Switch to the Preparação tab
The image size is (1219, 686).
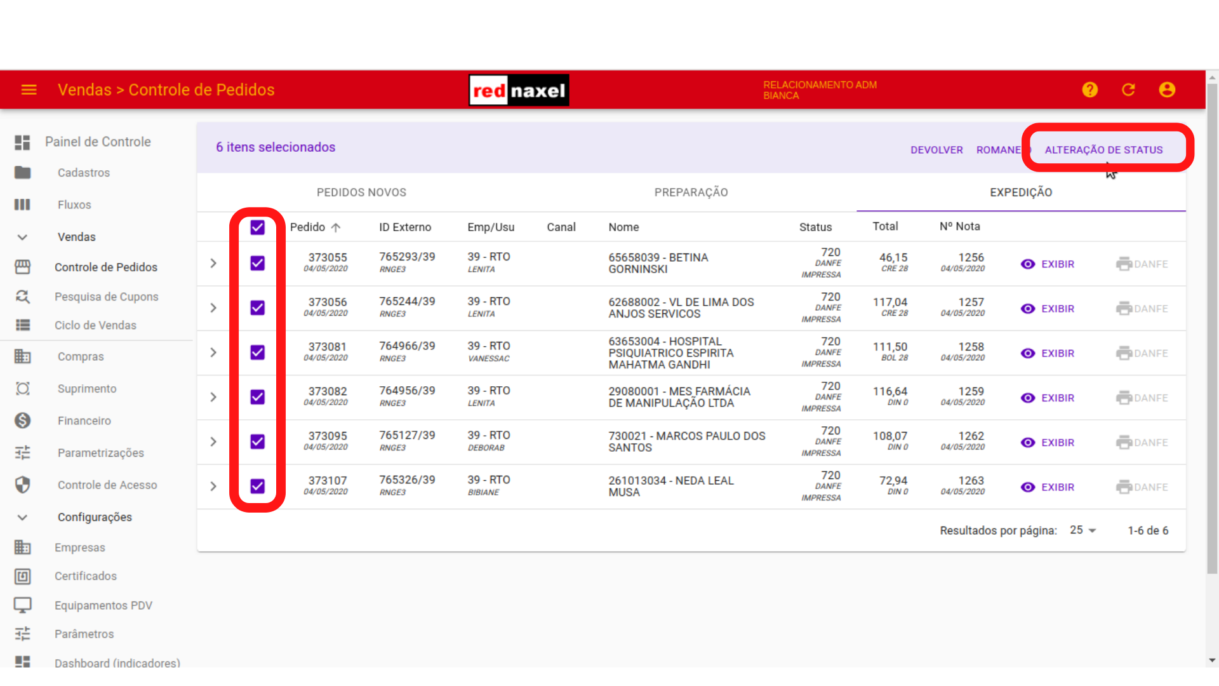point(691,192)
